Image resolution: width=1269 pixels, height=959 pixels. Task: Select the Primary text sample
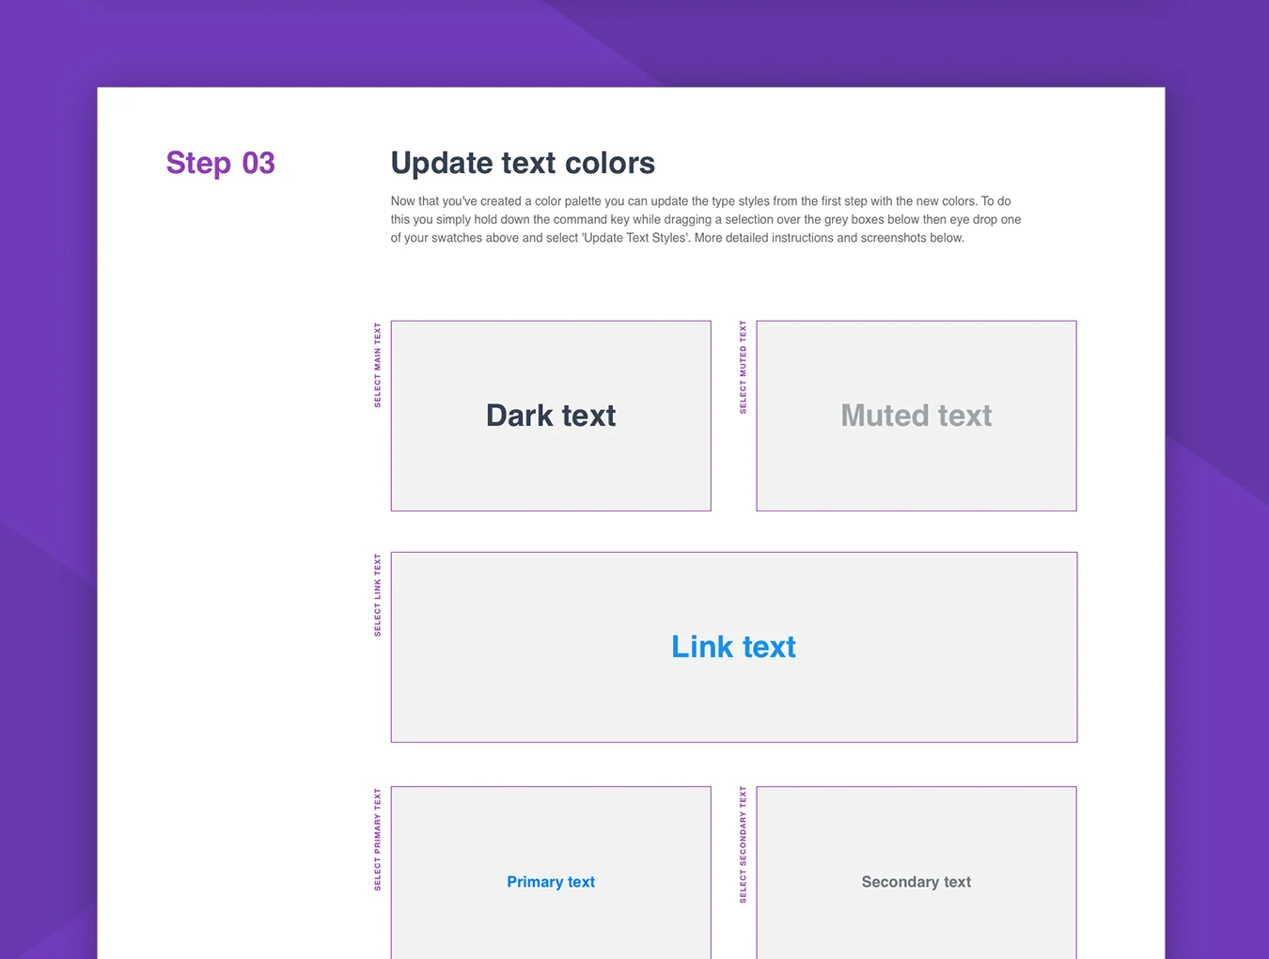click(x=551, y=882)
